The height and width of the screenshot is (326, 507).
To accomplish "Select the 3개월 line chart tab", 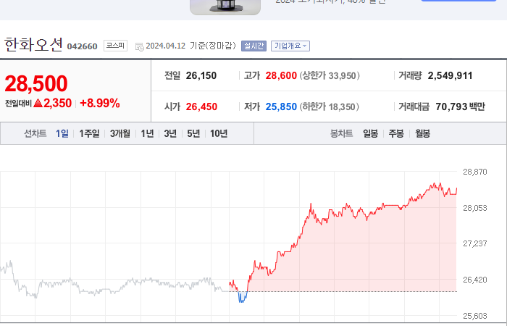I will [x=120, y=133].
